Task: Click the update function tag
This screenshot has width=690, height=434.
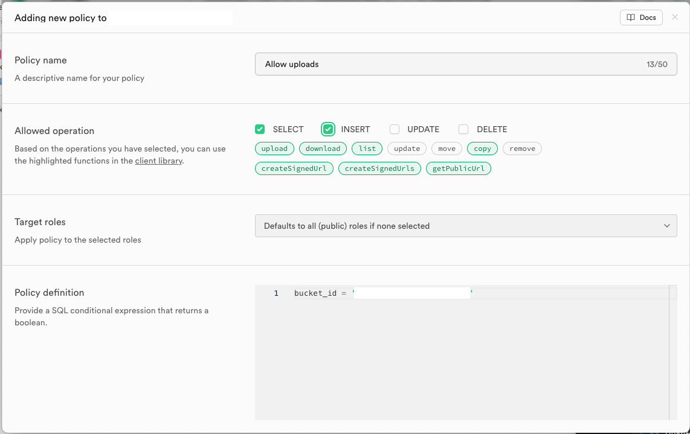Action: tap(407, 148)
